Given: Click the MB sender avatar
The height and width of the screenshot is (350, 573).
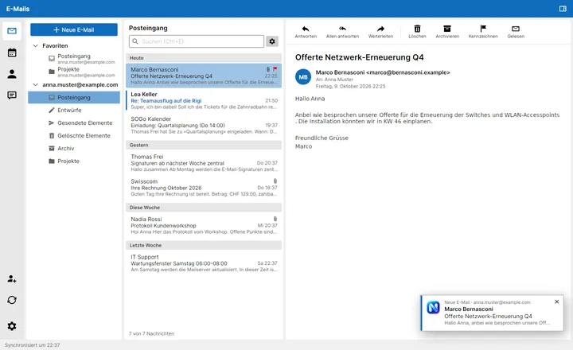Looking at the screenshot, I should point(303,77).
